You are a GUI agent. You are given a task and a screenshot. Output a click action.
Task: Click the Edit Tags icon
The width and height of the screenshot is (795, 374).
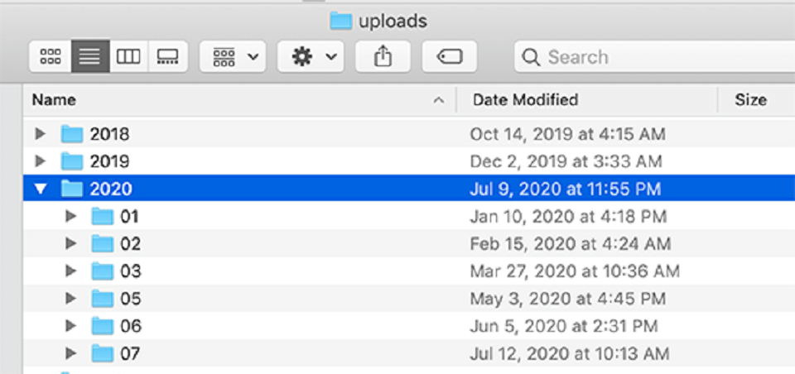pos(449,57)
